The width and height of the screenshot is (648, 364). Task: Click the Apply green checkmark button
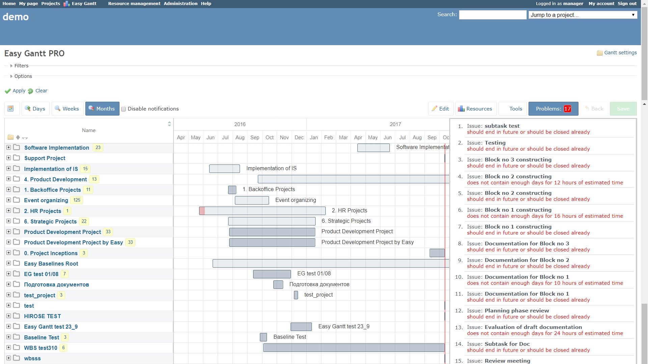[15, 91]
